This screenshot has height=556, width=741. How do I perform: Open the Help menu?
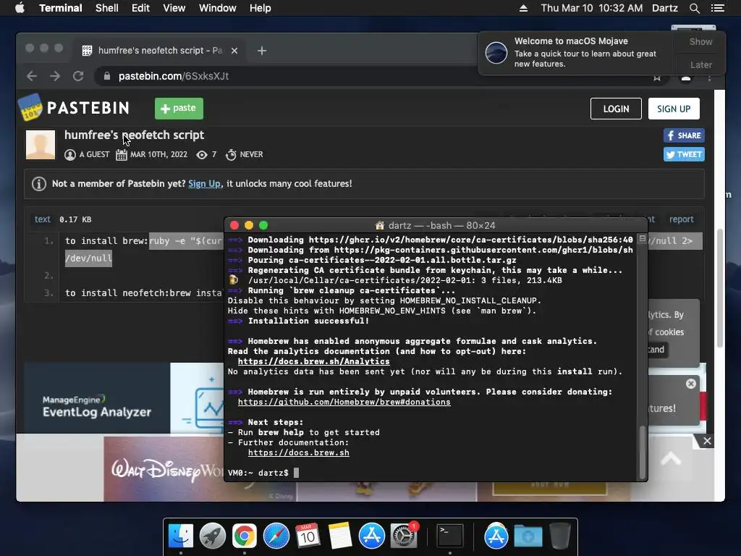tap(260, 8)
